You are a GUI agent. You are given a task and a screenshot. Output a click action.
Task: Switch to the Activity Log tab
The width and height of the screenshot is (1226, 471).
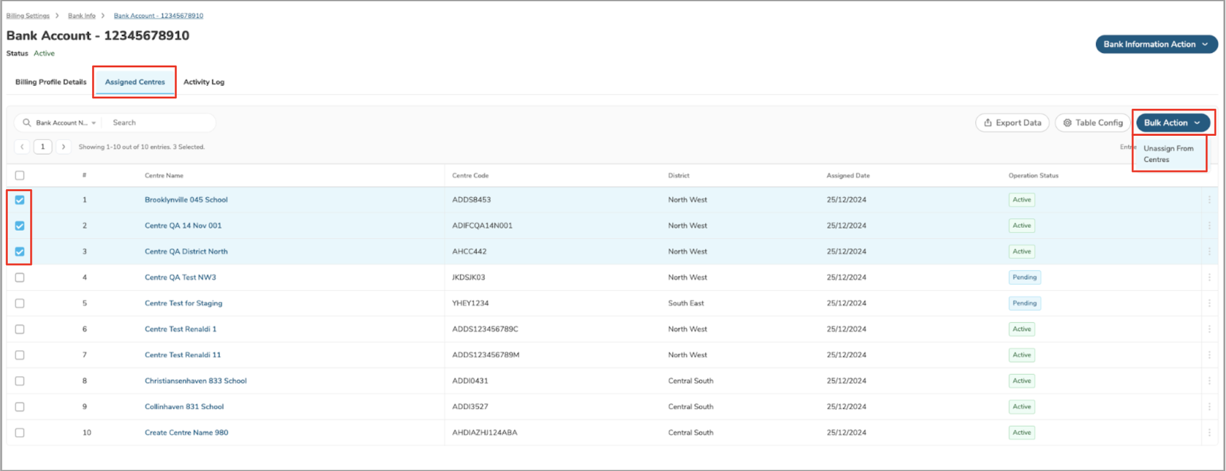pyautogui.click(x=203, y=82)
